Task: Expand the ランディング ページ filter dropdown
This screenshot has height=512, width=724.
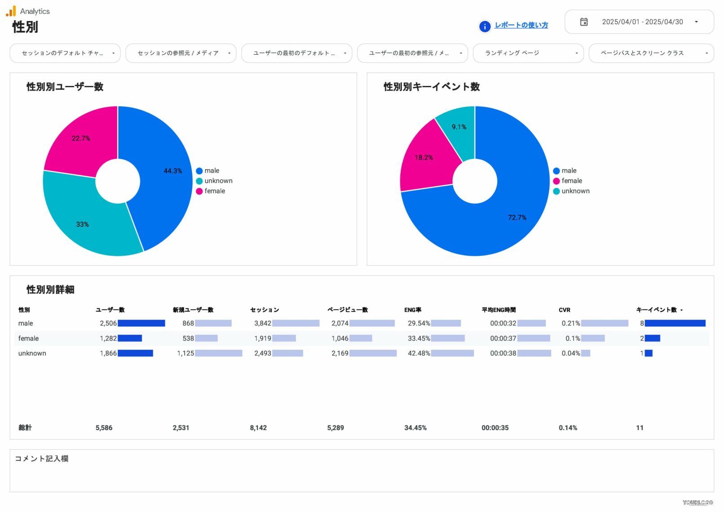Action: [x=528, y=53]
